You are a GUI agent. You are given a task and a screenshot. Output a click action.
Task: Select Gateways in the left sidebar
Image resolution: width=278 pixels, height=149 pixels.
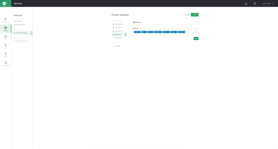tap(6, 29)
